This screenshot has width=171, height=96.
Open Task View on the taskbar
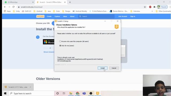[64, 93]
